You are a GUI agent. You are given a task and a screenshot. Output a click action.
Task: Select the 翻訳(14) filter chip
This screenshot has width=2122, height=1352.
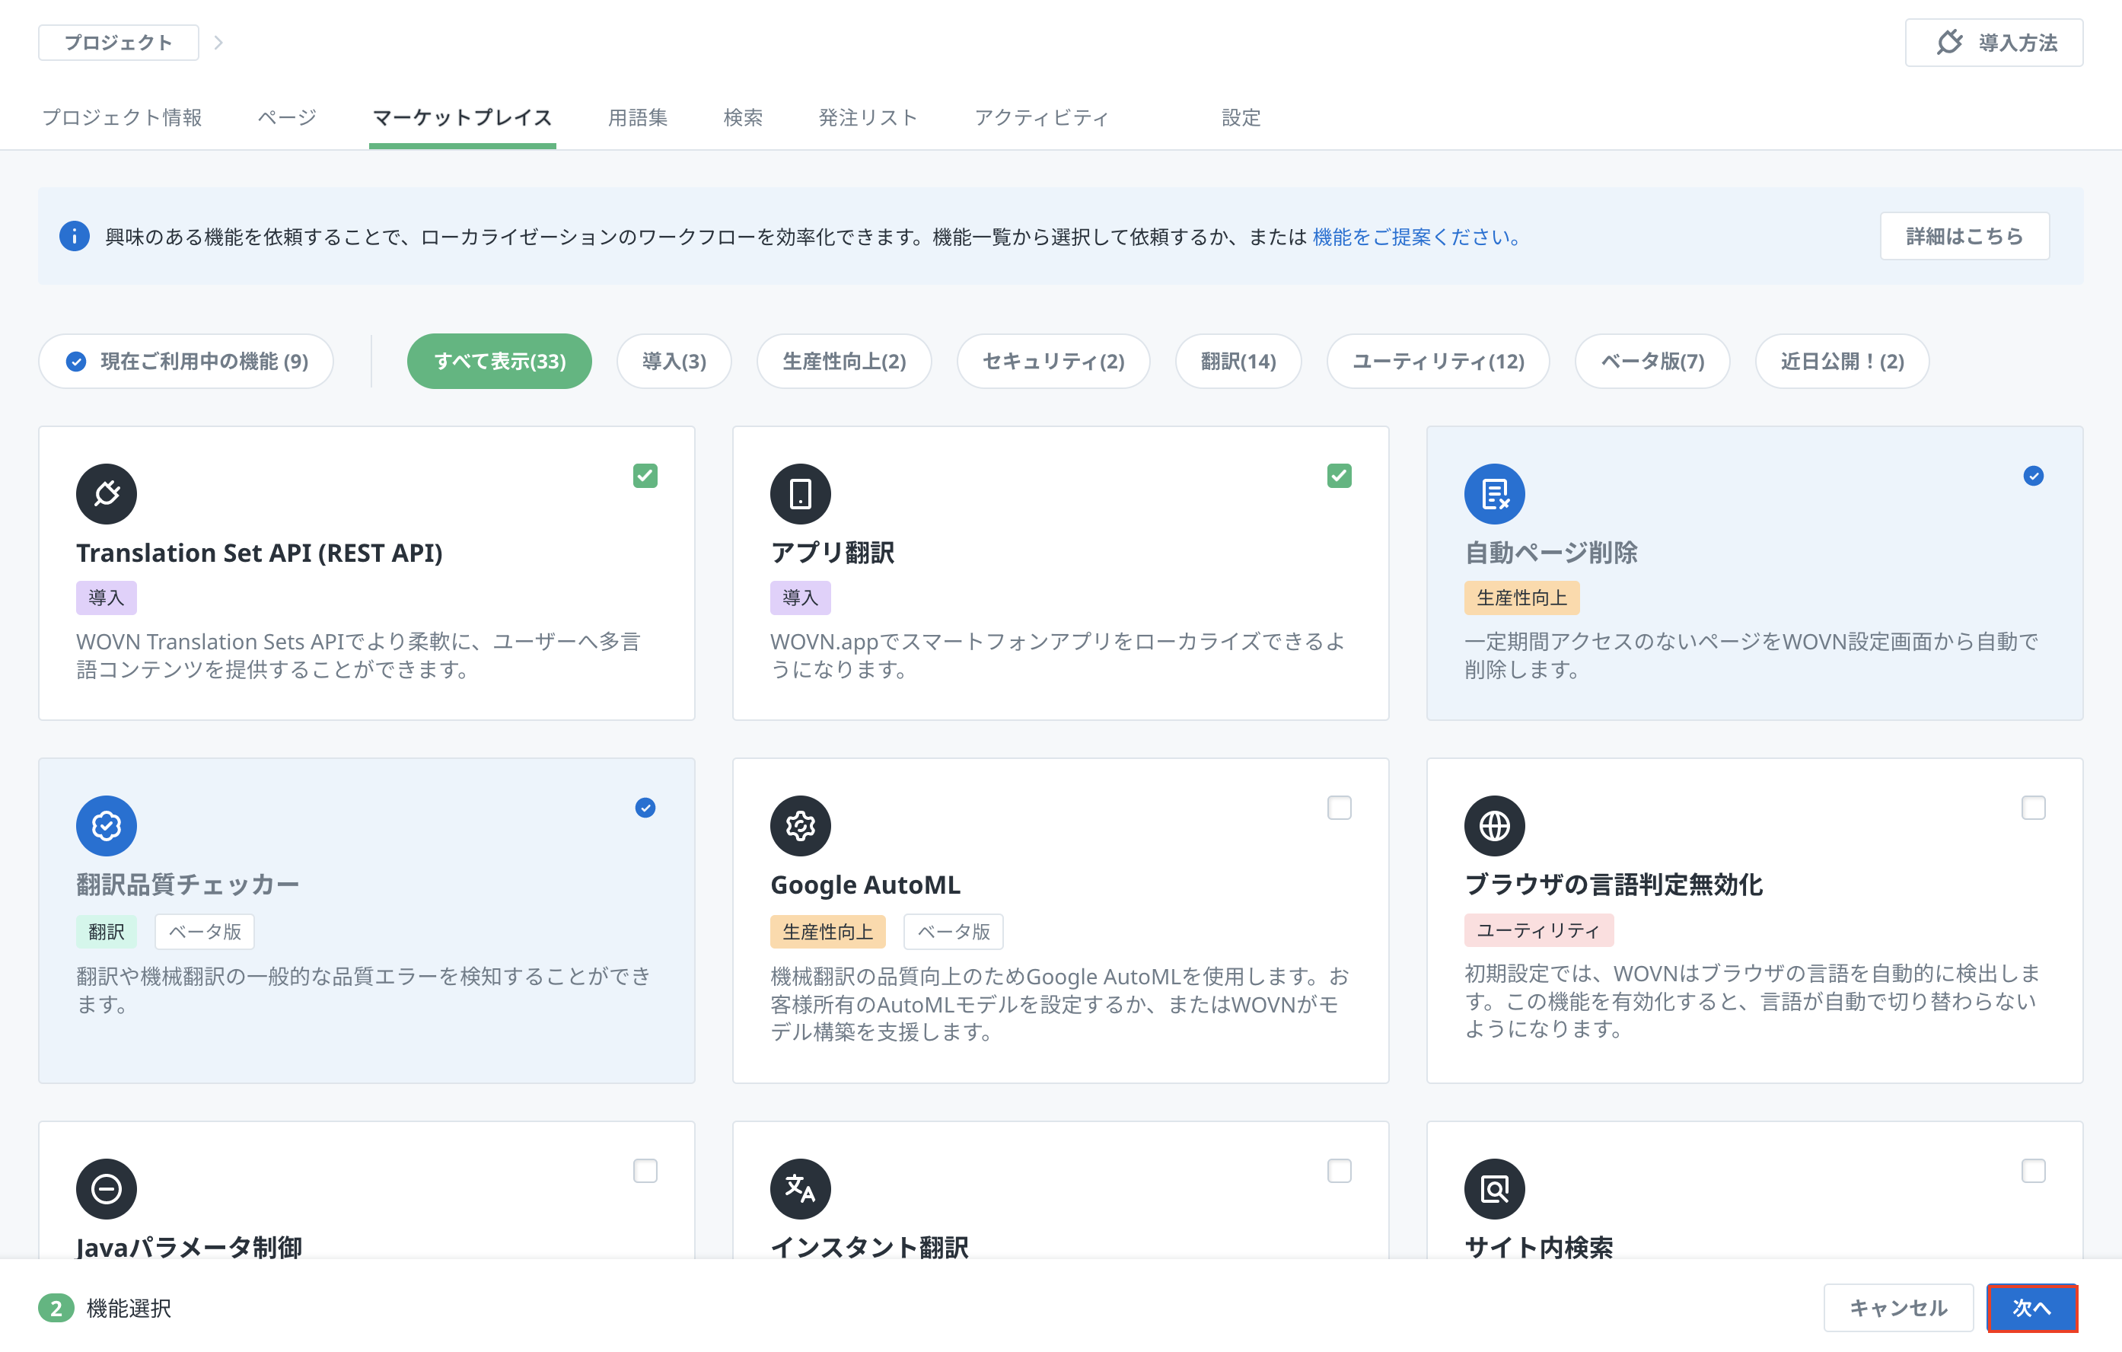click(1238, 362)
